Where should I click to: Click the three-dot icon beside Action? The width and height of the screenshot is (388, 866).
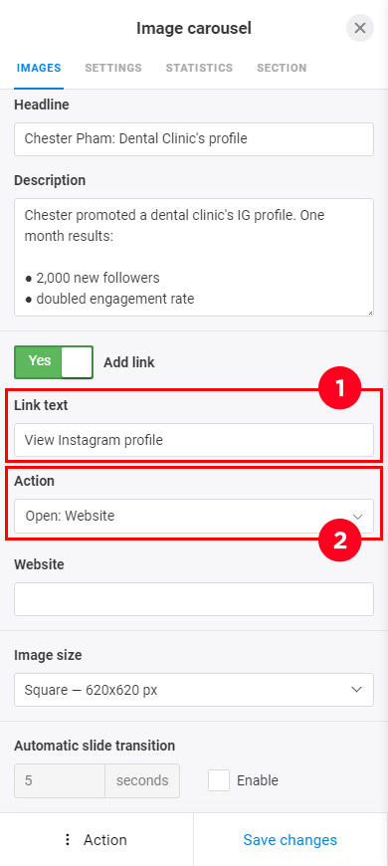tap(68, 840)
